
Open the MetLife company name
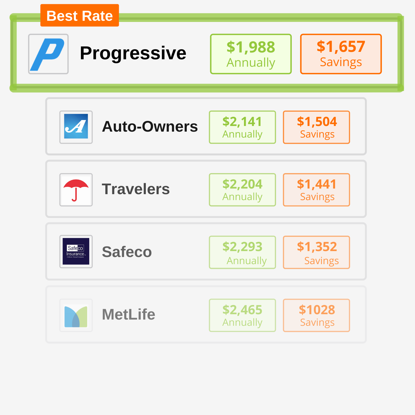pos(129,315)
